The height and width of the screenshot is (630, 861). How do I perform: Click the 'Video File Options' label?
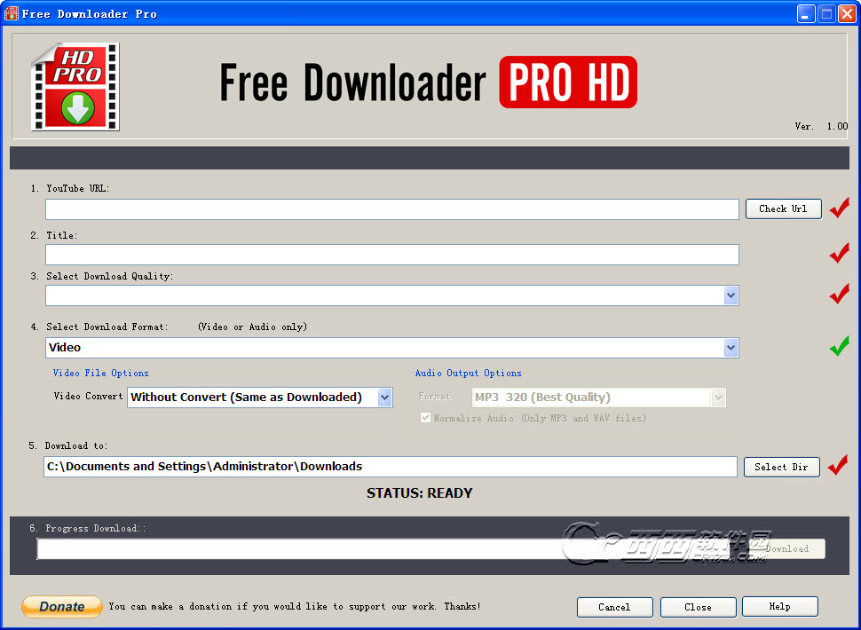point(100,374)
